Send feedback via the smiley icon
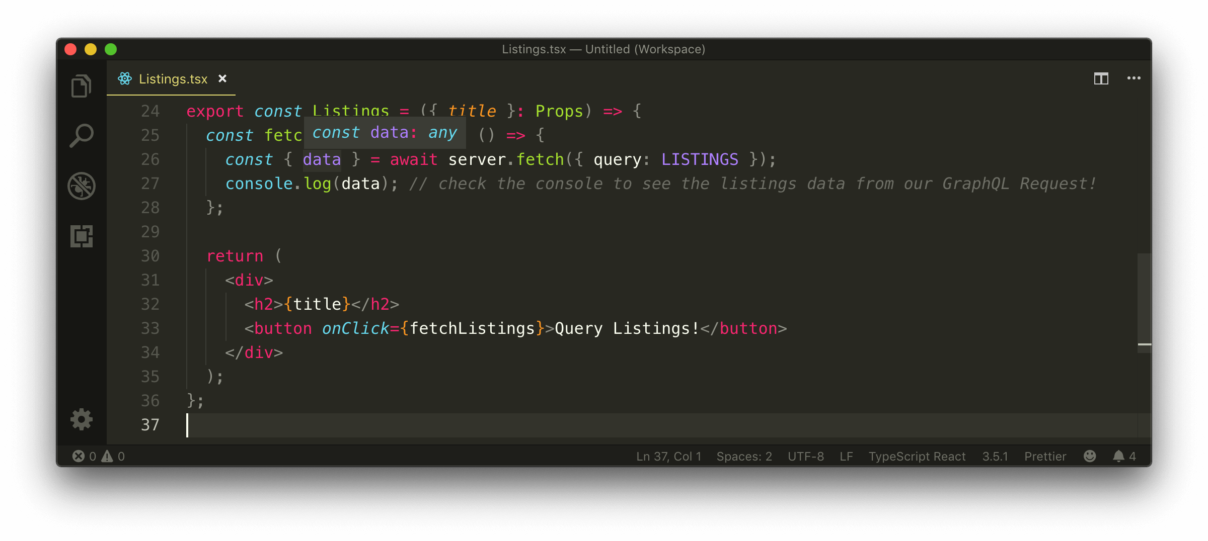 pos(1089,456)
